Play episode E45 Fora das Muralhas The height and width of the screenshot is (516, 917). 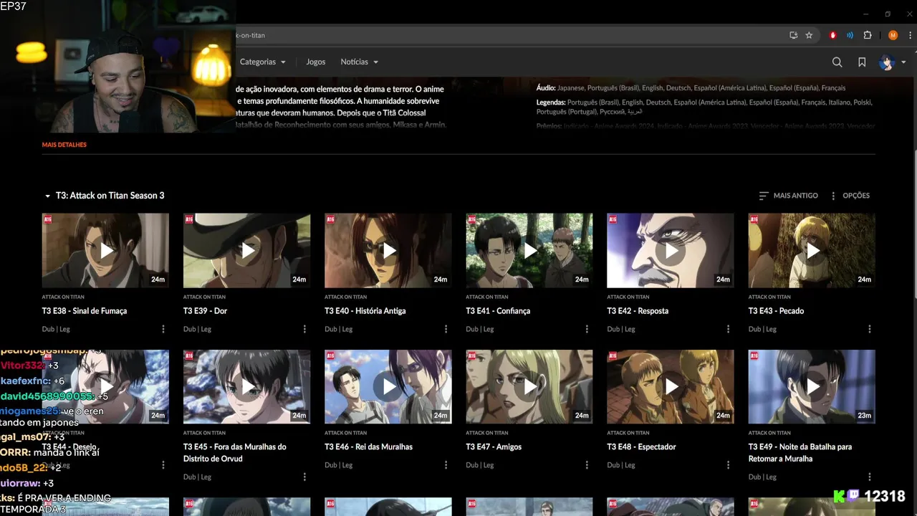pyautogui.click(x=246, y=387)
